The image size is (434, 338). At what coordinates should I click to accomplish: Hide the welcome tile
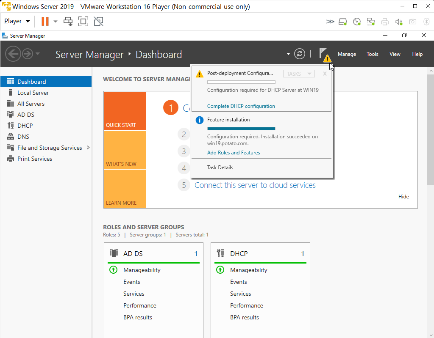point(403,197)
